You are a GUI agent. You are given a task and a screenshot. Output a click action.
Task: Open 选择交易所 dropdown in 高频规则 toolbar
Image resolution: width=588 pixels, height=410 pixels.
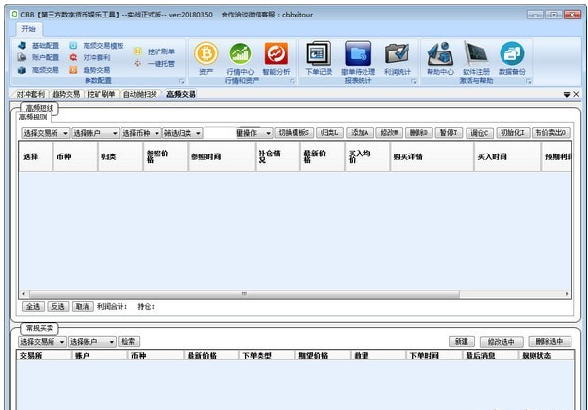tap(46, 133)
